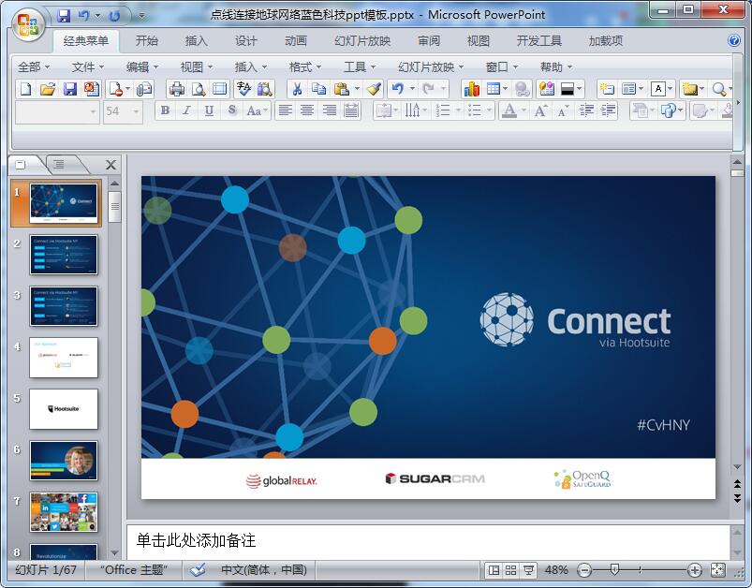The width and height of the screenshot is (752, 588).
Task: Expand the 幻灯片放映 classic menu dropdown
Action: point(431,67)
